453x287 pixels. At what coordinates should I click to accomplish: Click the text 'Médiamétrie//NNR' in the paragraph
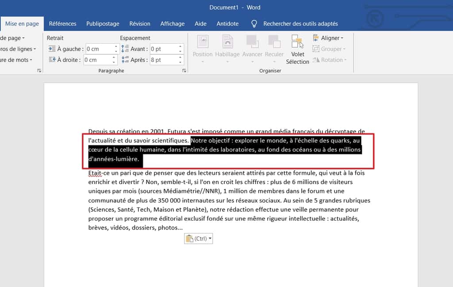191,191
